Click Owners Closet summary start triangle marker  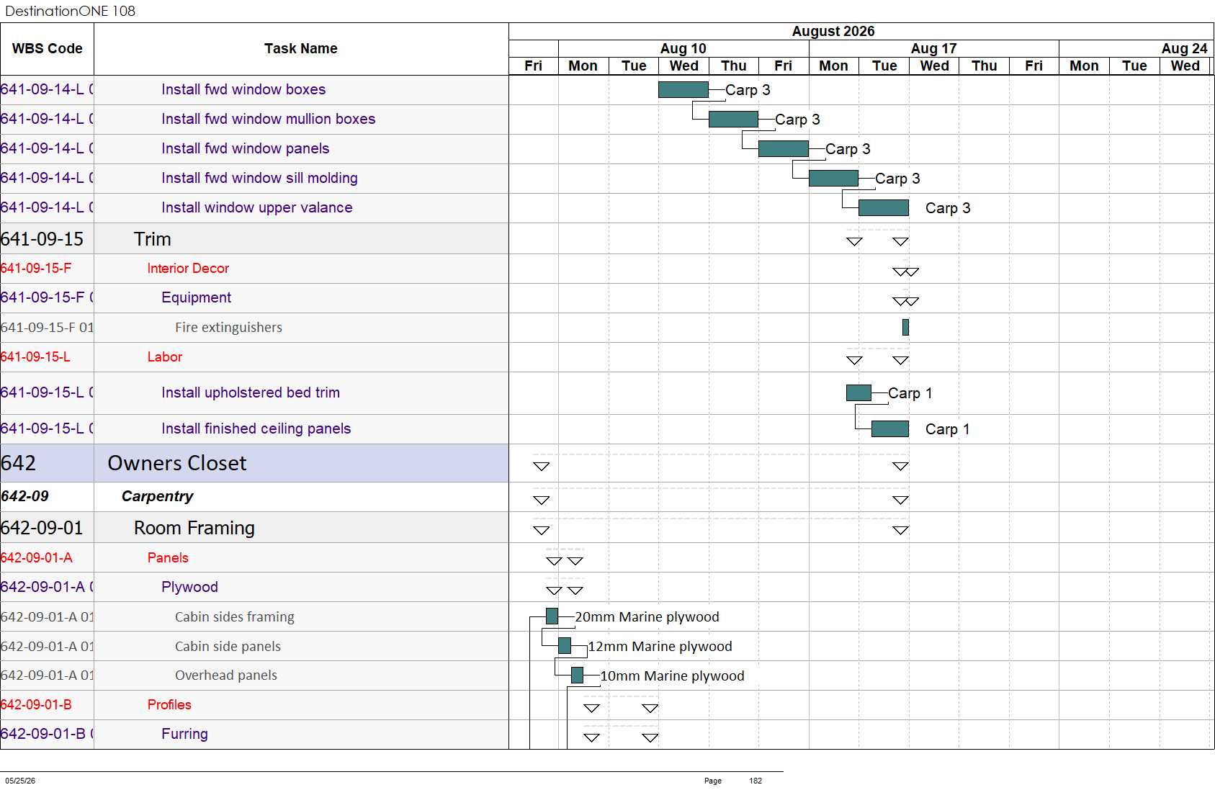[542, 466]
